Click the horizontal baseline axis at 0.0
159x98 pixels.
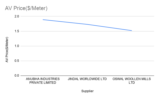point(87,76)
